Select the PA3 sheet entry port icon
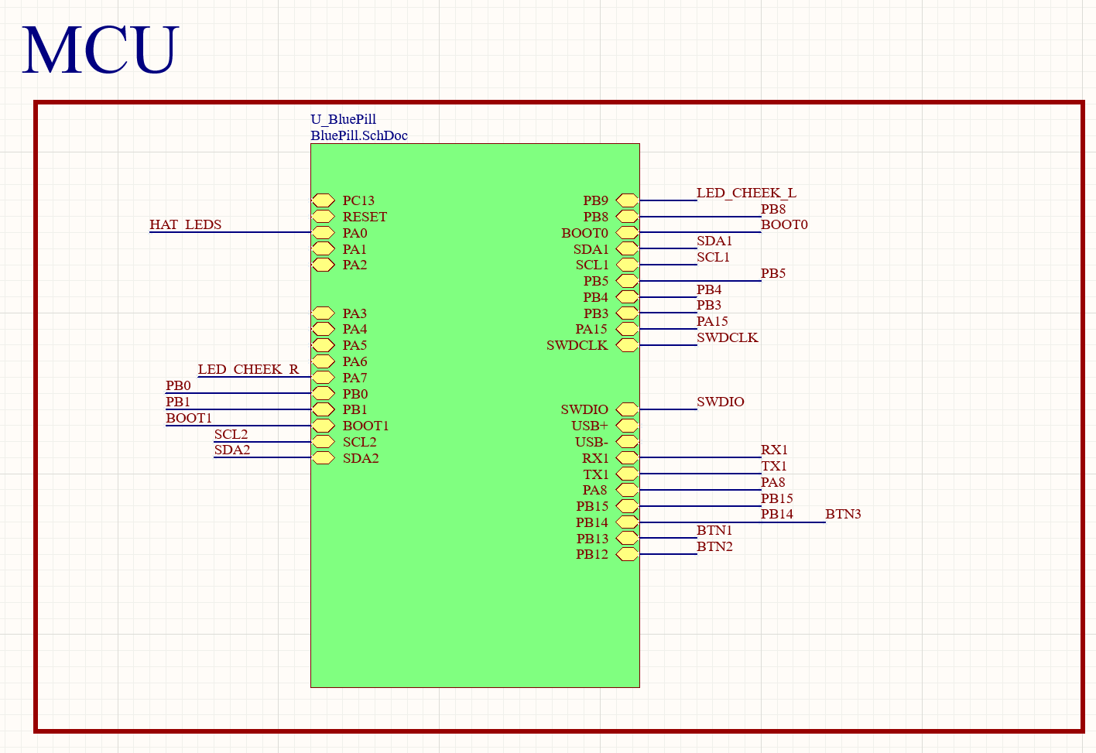 323,313
